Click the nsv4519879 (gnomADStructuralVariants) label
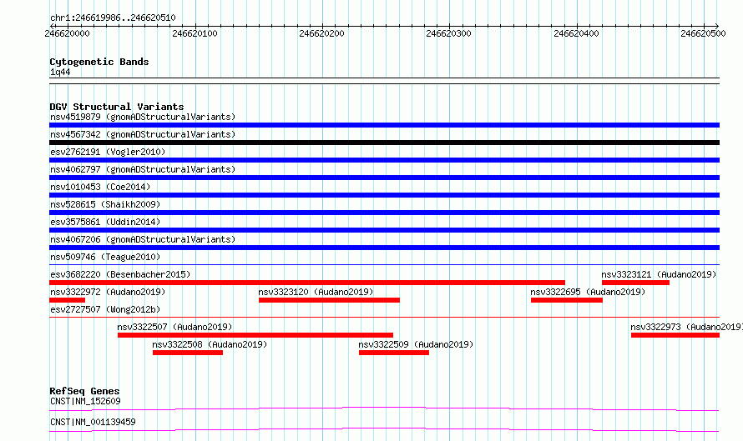The width and height of the screenshot is (743, 441). click(x=143, y=117)
